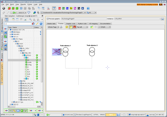
Task: Click the magnifier search icon in navigation toolbar
Action: click(30, 20)
